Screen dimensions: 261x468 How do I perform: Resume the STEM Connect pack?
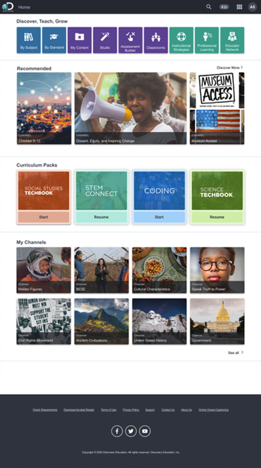click(x=101, y=217)
